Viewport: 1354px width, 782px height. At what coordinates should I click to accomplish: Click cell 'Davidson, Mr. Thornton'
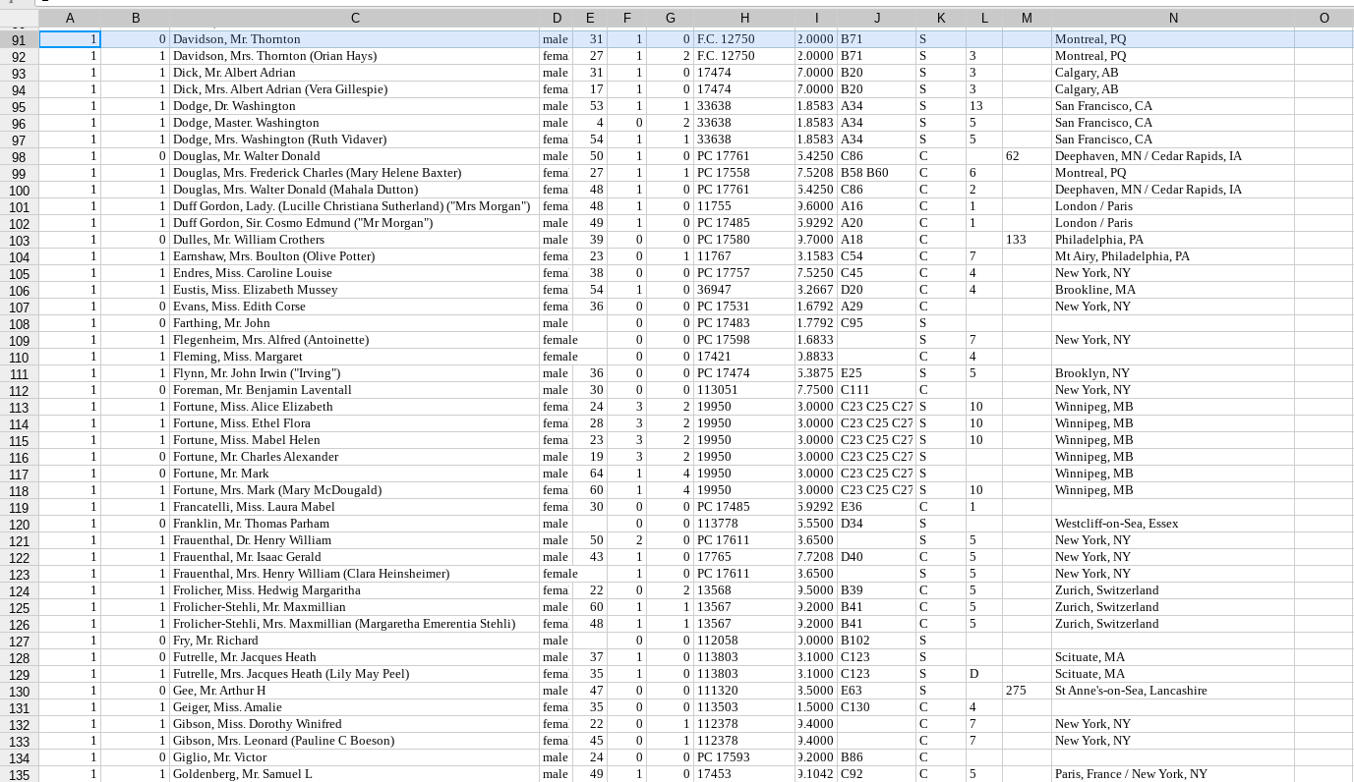coord(355,39)
